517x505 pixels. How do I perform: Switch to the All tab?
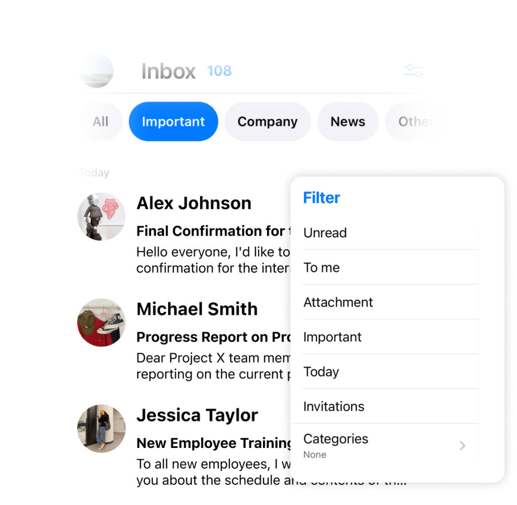point(100,122)
